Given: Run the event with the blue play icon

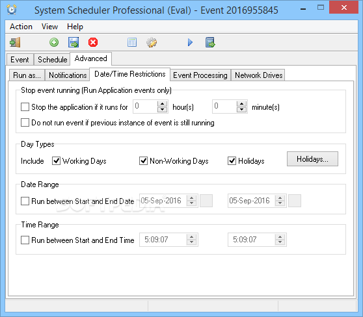Looking at the screenshot, I should point(191,42).
